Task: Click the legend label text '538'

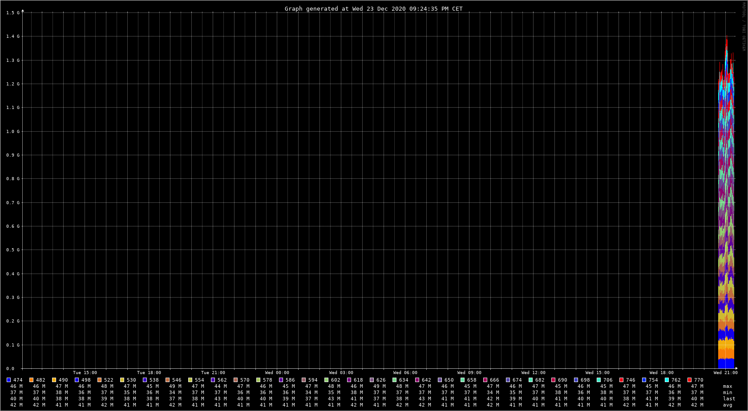Action: pos(154,380)
